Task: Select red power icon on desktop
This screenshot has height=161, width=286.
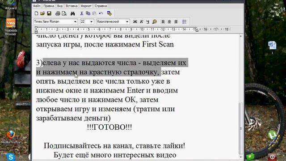Action: pos(272,157)
